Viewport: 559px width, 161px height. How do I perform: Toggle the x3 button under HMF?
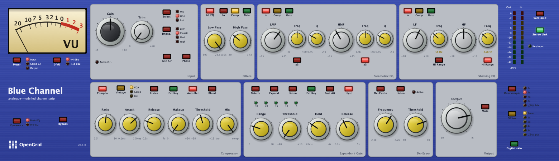point(365,60)
